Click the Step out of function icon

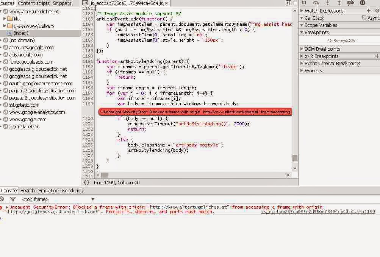coord(339,3)
